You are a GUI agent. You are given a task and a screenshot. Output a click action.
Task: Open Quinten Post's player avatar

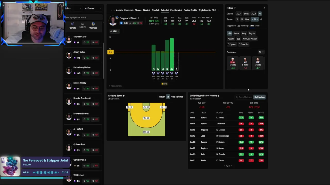[x=69, y=147]
